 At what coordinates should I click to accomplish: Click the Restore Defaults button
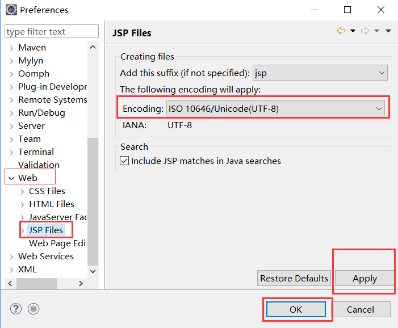point(294,278)
